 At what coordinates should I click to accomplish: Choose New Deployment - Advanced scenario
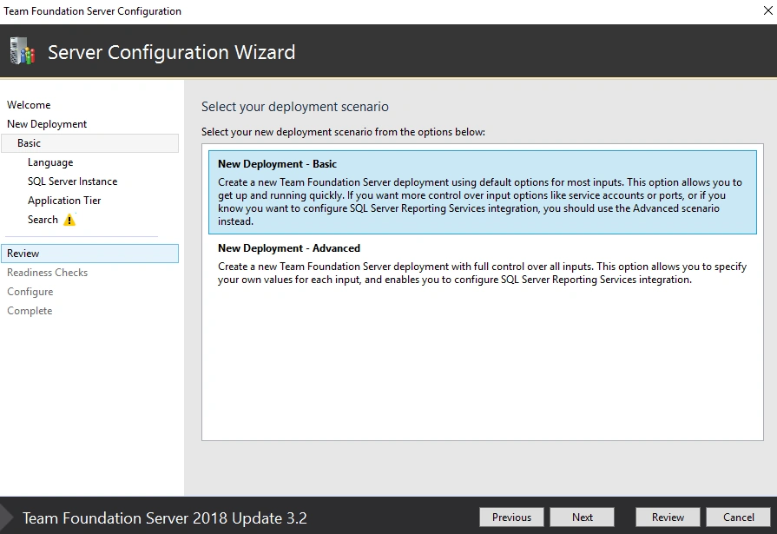coord(482,263)
